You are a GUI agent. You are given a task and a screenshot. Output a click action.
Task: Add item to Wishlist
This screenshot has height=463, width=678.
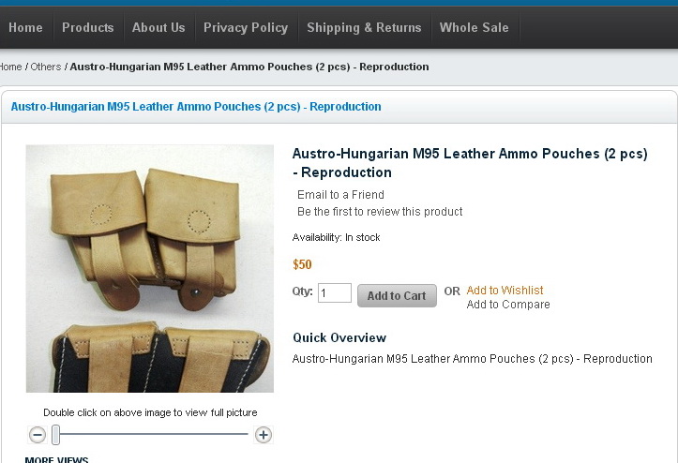pyautogui.click(x=505, y=291)
